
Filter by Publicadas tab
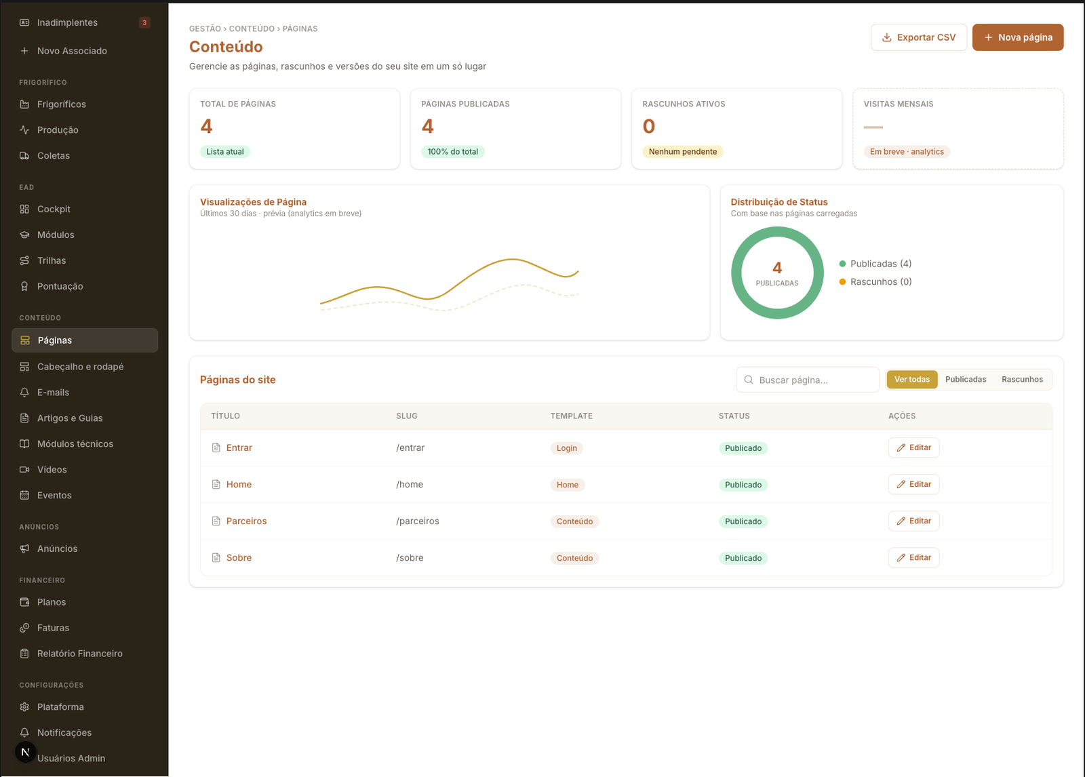(x=966, y=380)
